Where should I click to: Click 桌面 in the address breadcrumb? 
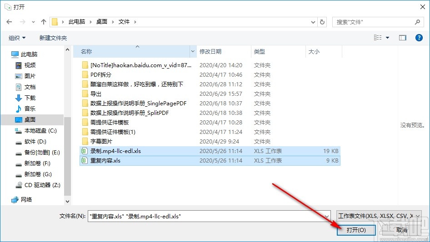[x=102, y=22]
